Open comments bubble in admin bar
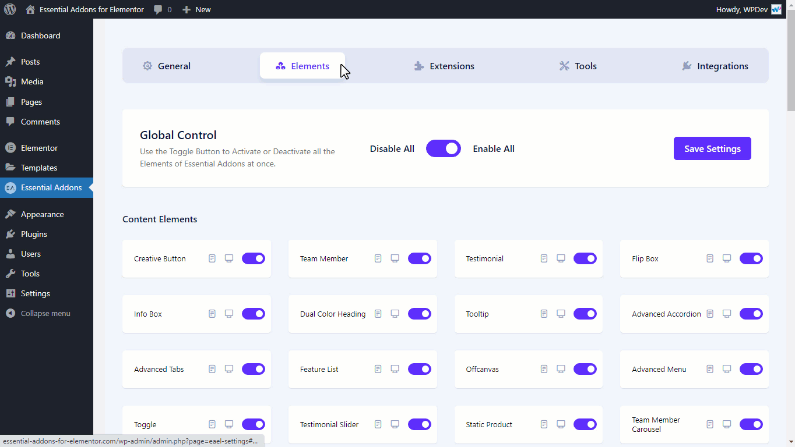Viewport: 795px width, 447px height. (163, 9)
